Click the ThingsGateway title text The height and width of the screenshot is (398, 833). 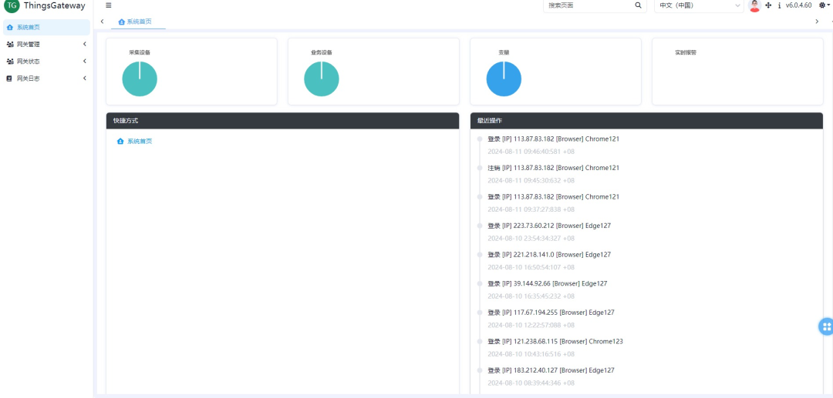(x=55, y=6)
